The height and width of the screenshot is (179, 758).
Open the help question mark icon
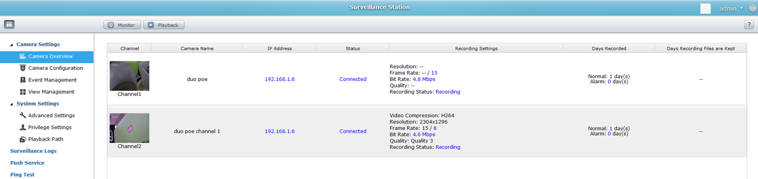(x=749, y=25)
